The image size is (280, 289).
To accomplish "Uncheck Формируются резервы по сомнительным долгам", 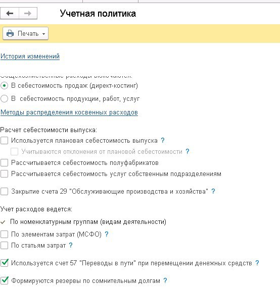I will [x=5, y=280].
